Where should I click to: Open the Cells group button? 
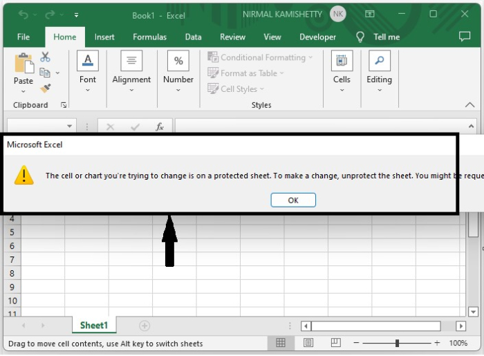click(x=342, y=72)
